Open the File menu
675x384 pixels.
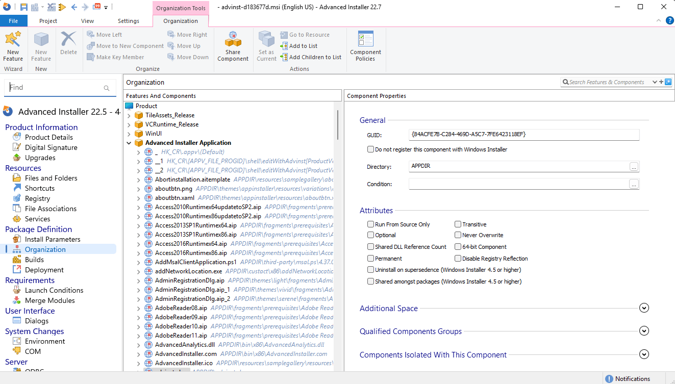coord(13,21)
